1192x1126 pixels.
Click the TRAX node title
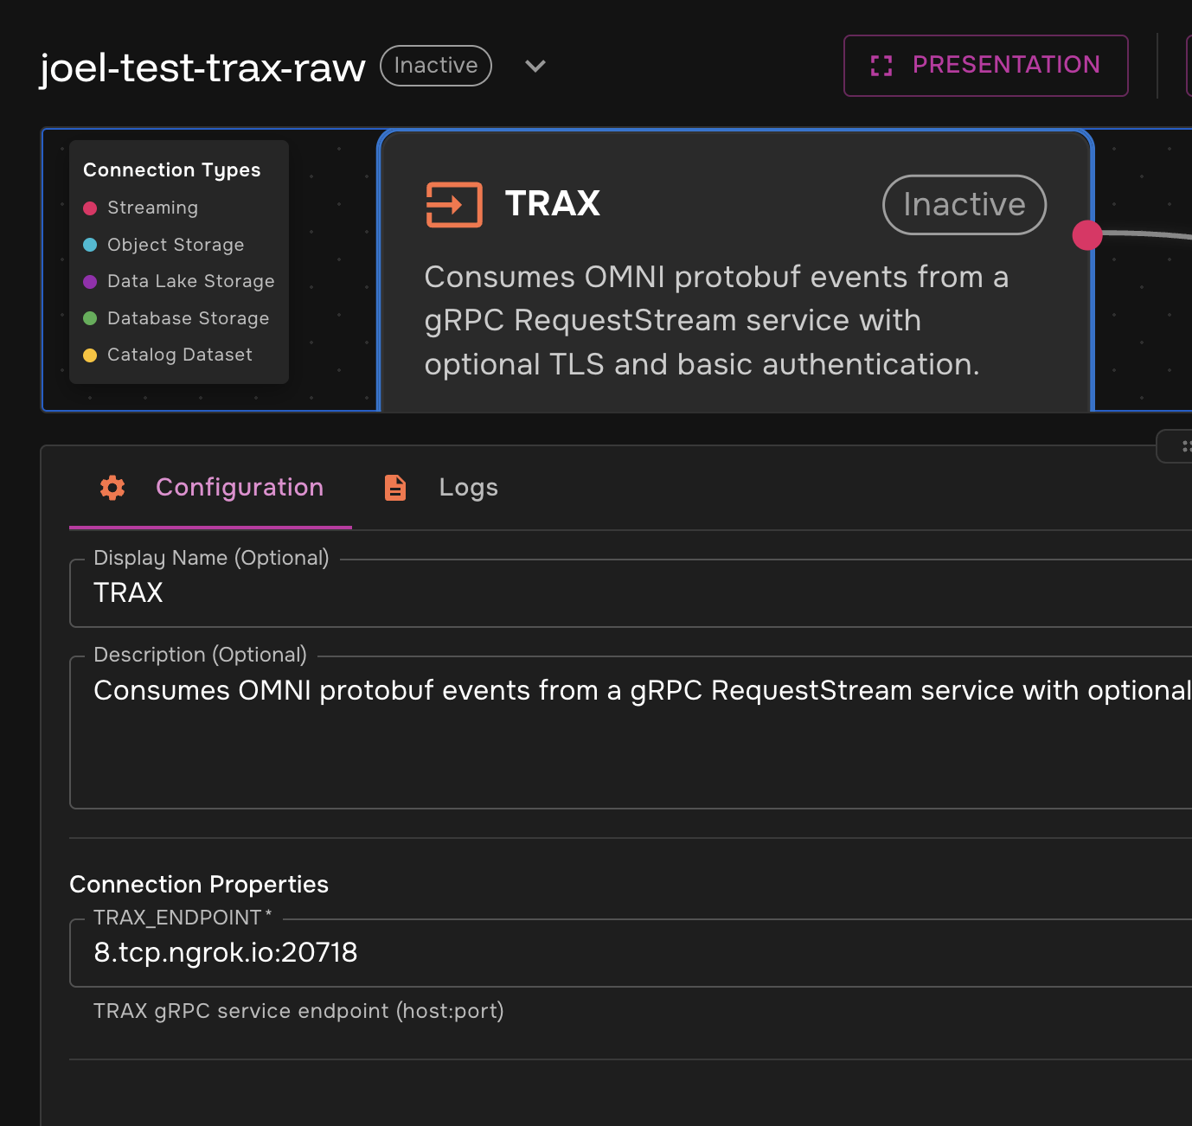coord(553,204)
